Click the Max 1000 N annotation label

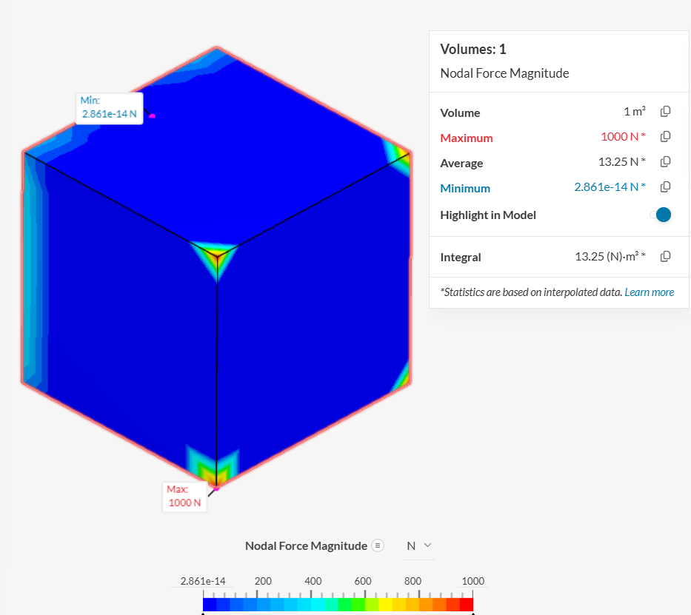point(184,497)
